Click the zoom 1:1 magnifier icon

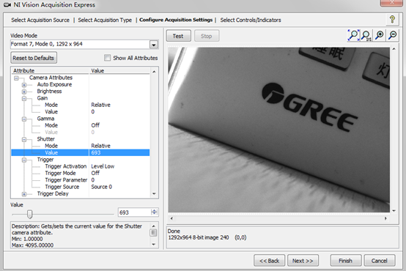tap(366, 35)
